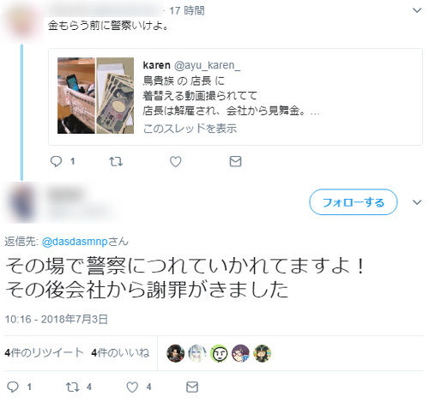This screenshot has height=402, width=429.
Task: Send top tweet via direct message envelope
Action: [235, 162]
